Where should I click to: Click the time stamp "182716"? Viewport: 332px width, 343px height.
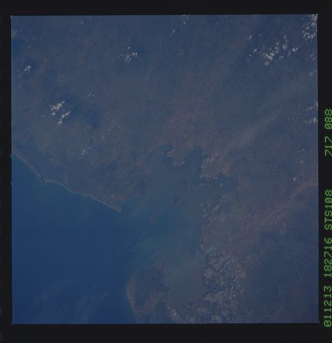328,257
